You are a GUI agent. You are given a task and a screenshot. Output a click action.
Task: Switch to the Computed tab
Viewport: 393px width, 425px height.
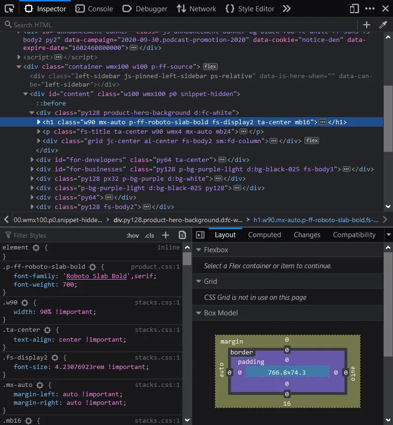[265, 235]
